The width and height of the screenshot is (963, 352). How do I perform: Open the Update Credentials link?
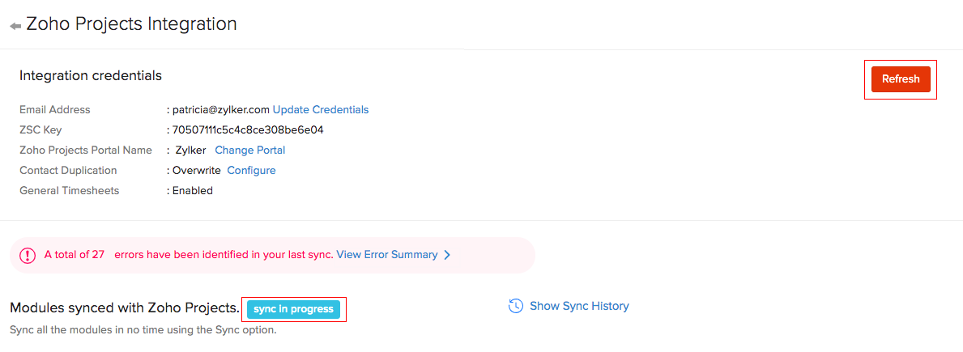(320, 109)
